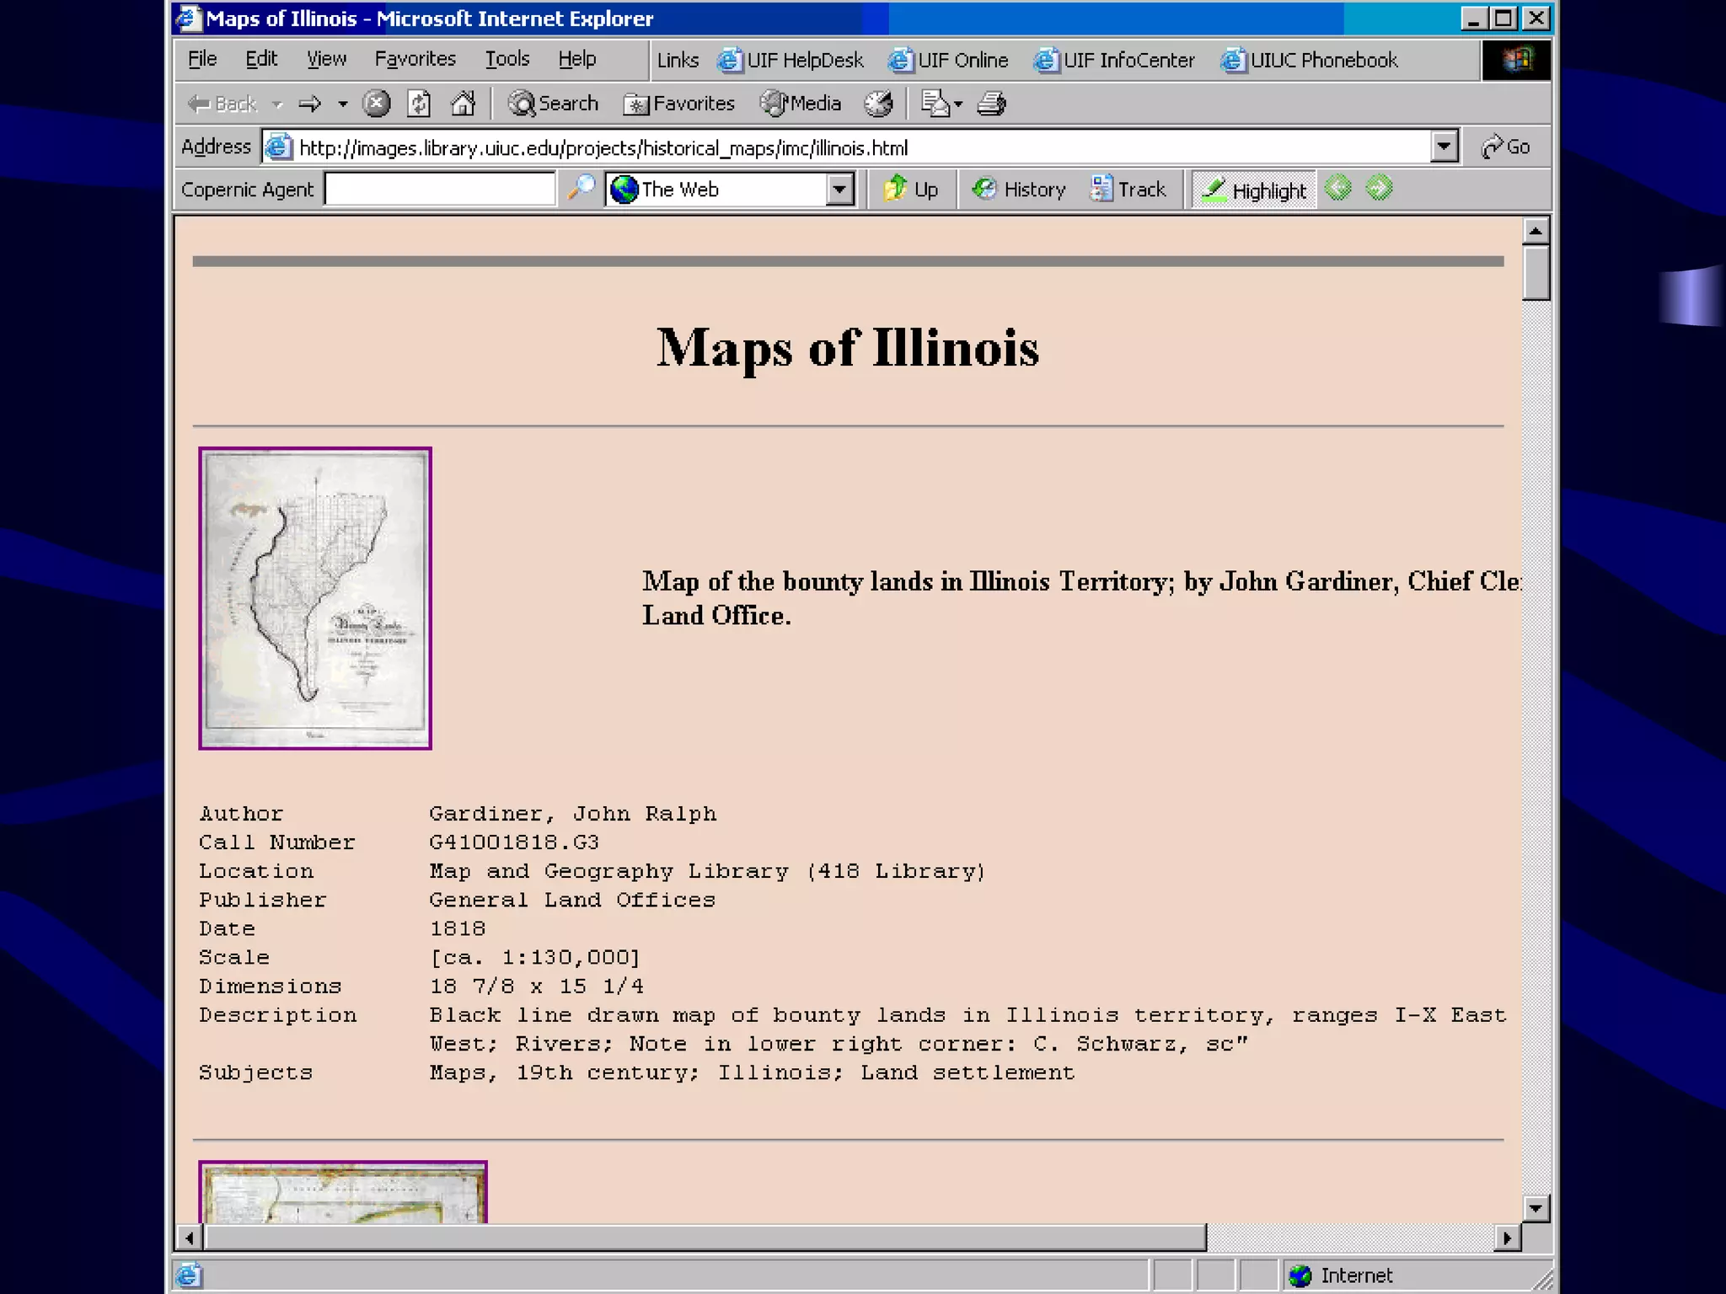
Task: Click the Copernic Agent search field
Action: [x=440, y=190]
